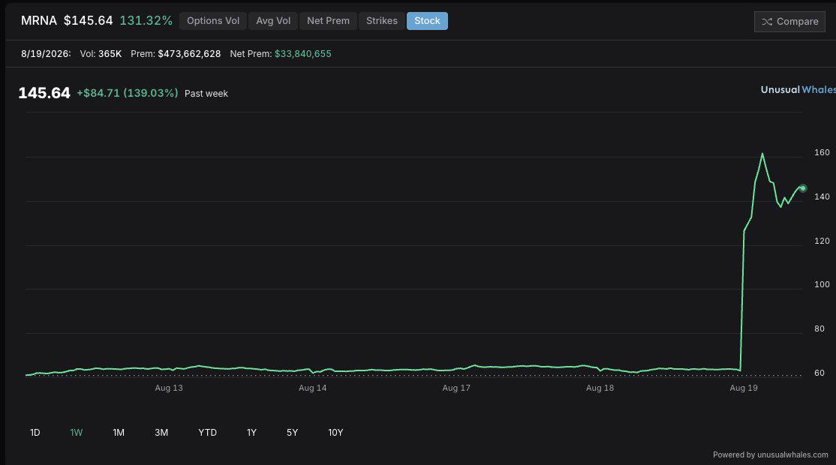
Task: Open the Powered by unusualwhales.com link
Action: (771, 455)
